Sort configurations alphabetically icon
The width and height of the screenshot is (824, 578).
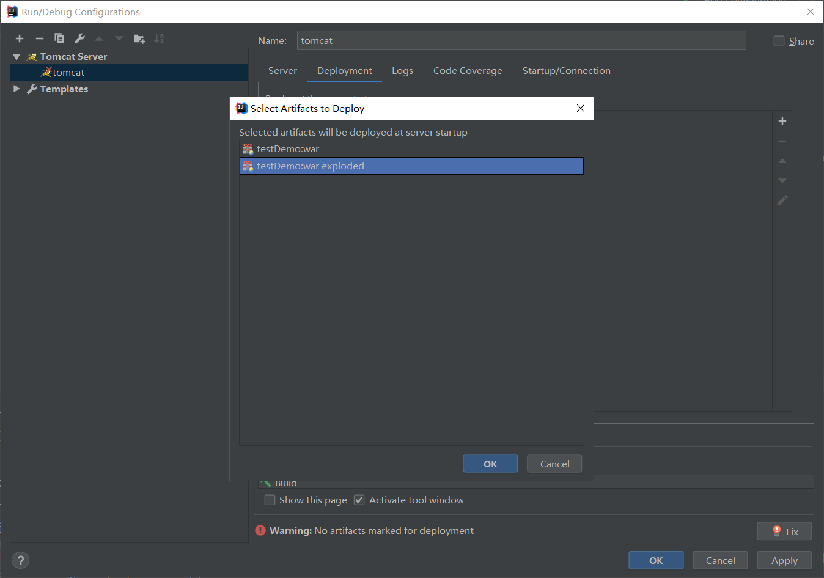pos(159,38)
